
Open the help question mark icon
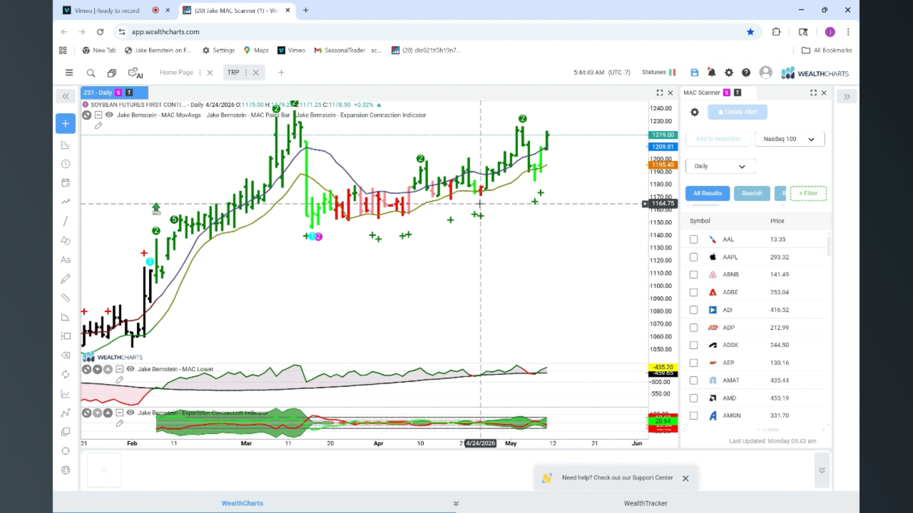(746, 73)
